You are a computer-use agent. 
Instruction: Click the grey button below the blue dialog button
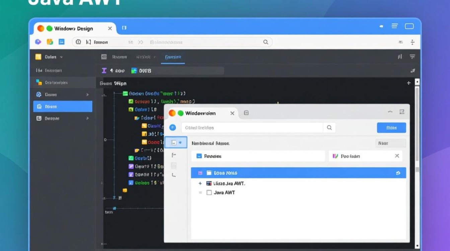[x=391, y=143]
